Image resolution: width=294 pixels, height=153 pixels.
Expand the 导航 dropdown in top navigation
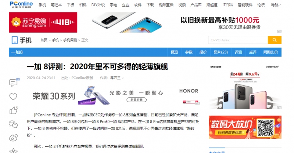[276, 5]
